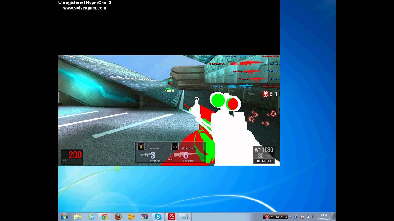This screenshot has height=221, width=394.
Task: Click the orange keys icon in the taskbar
Action: pos(131,217)
